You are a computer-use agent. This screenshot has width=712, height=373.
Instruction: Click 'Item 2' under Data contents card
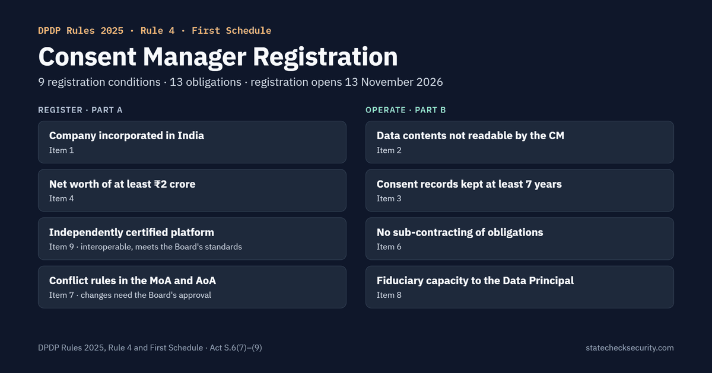click(389, 150)
